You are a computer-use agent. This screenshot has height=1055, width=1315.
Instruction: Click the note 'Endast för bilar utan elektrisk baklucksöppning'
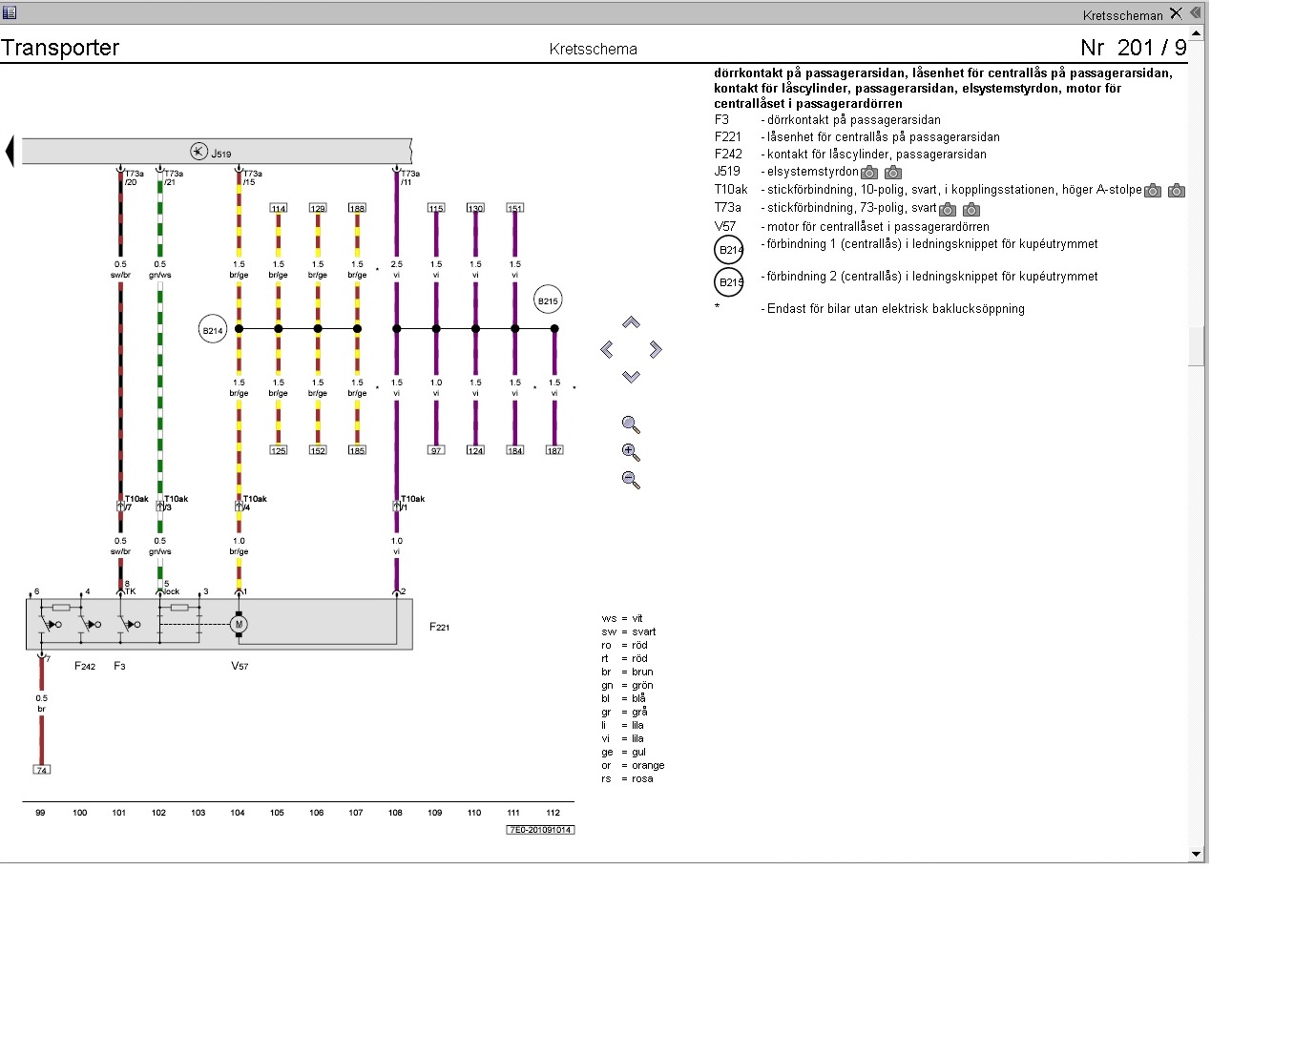click(x=896, y=309)
